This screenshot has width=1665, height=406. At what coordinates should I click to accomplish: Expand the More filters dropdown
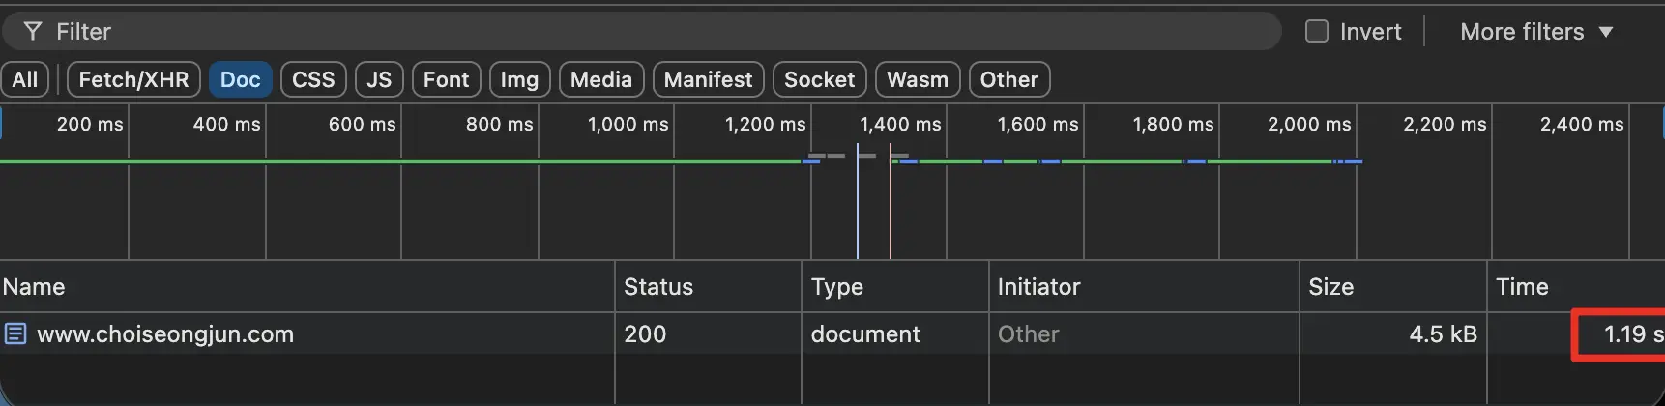pyautogui.click(x=1535, y=32)
